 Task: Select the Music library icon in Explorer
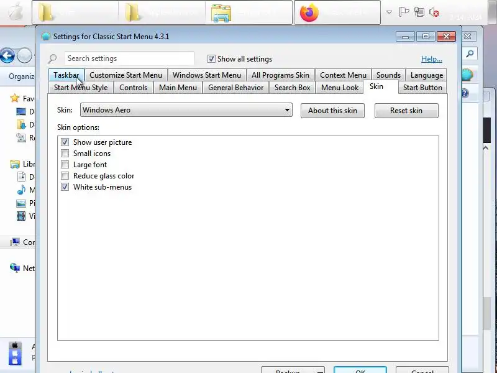(21, 190)
